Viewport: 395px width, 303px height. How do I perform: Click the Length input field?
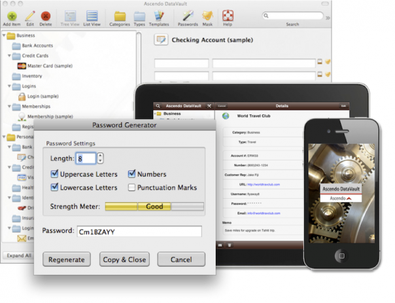click(x=86, y=158)
